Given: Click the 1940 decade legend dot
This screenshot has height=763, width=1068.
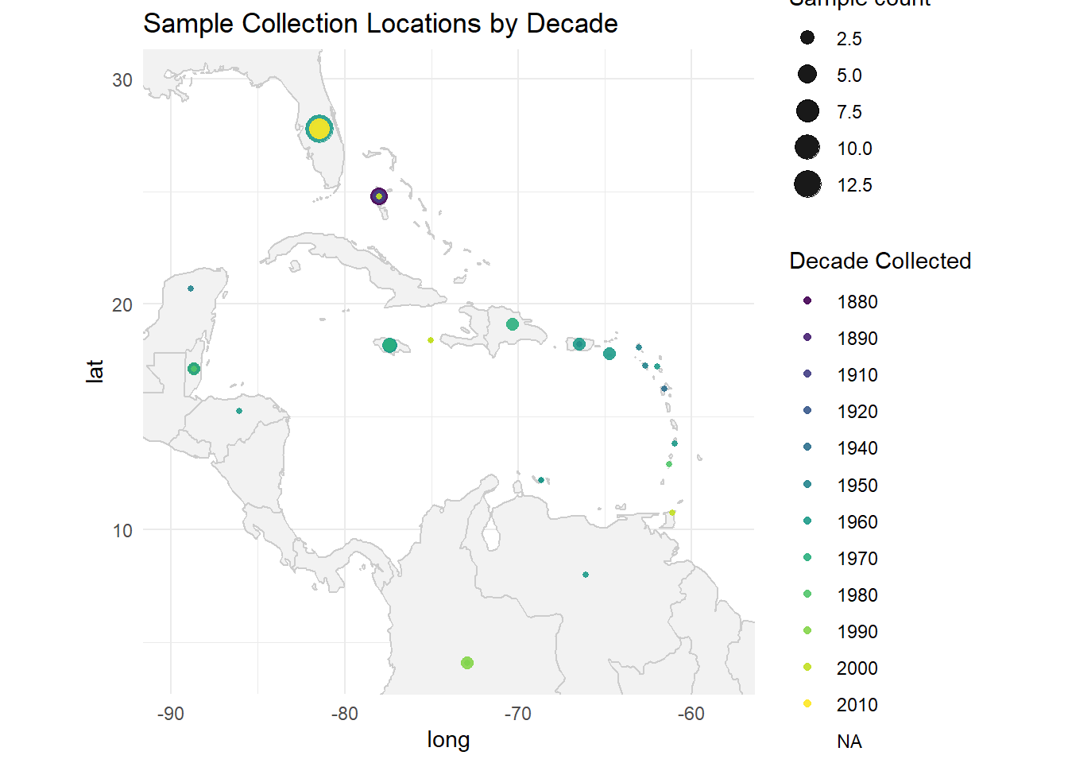Looking at the screenshot, I should (x=807, y=447).
